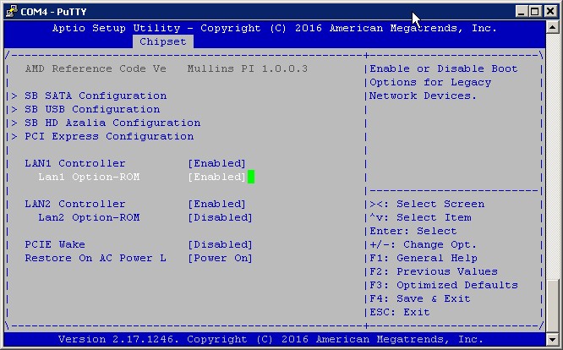This screenshot has height=350, width=563.
Task: Open PCI Express Configuration submenu
Action: (109, 137)
